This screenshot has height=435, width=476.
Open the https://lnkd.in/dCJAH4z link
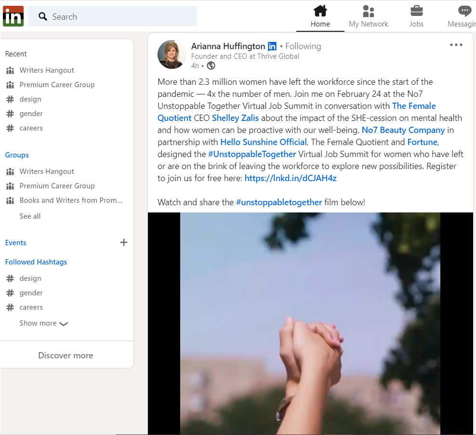[x=291, y=178]
